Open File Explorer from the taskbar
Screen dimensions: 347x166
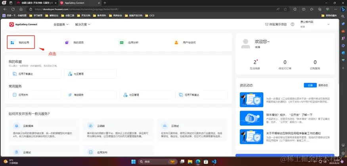point(190,162)
